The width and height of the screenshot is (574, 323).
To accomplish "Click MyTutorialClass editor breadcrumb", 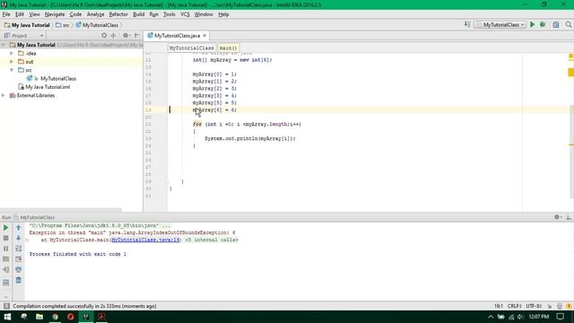I will [x=191, y=48].
